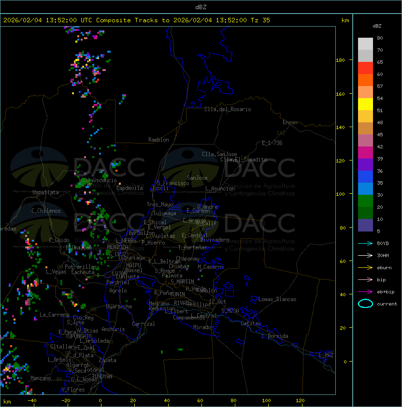Select the Uspallata label on the map
Image resolution: width=402 pixels, height=407 pixels.
(x=45, y=192)
